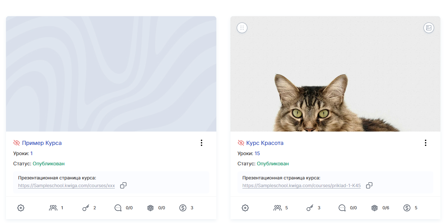Follow the courses/priklad-1-K45 URL link
This screenshot has height=223, width=445.
pos(302,186)
